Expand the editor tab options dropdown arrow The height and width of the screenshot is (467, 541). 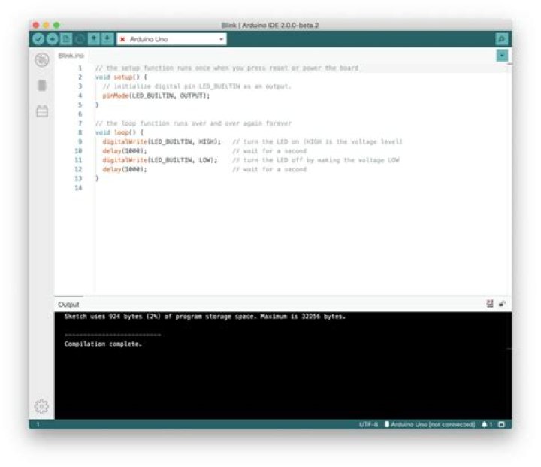pyautogui.click(x=502, y=56)
